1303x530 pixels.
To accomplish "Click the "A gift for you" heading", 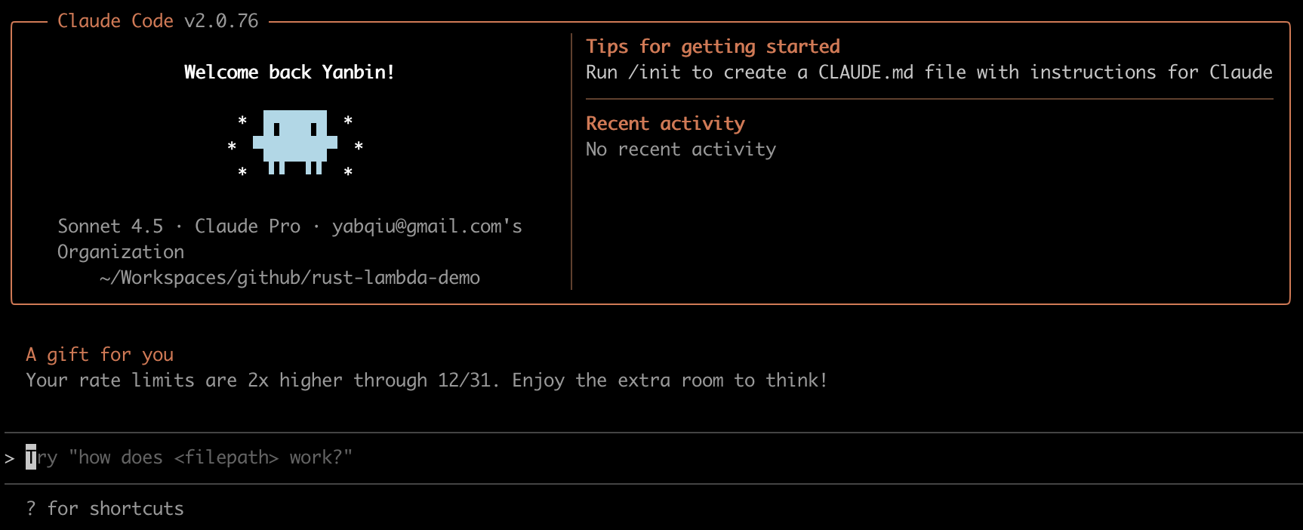I will [100, 355].
